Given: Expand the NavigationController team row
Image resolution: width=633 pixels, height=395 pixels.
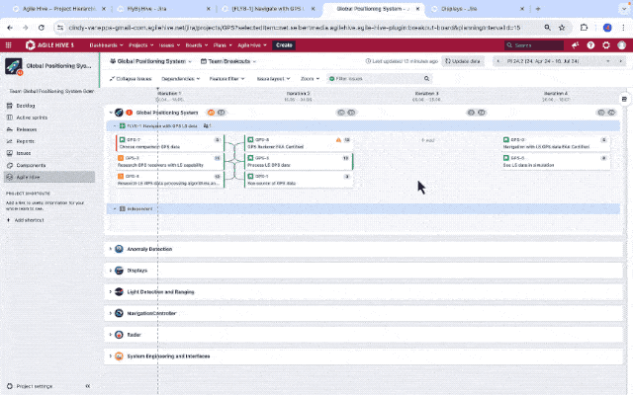Looking at the screenshot, I should click(x=110, y=313).
